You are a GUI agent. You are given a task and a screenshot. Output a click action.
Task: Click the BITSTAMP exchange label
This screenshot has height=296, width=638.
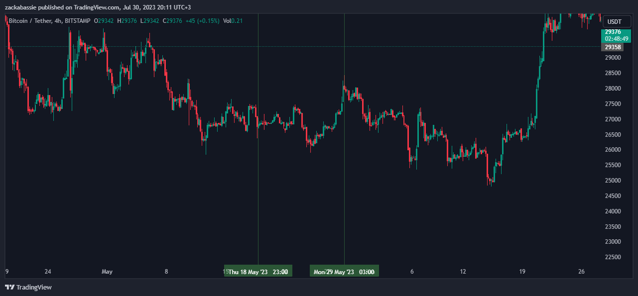79,21
